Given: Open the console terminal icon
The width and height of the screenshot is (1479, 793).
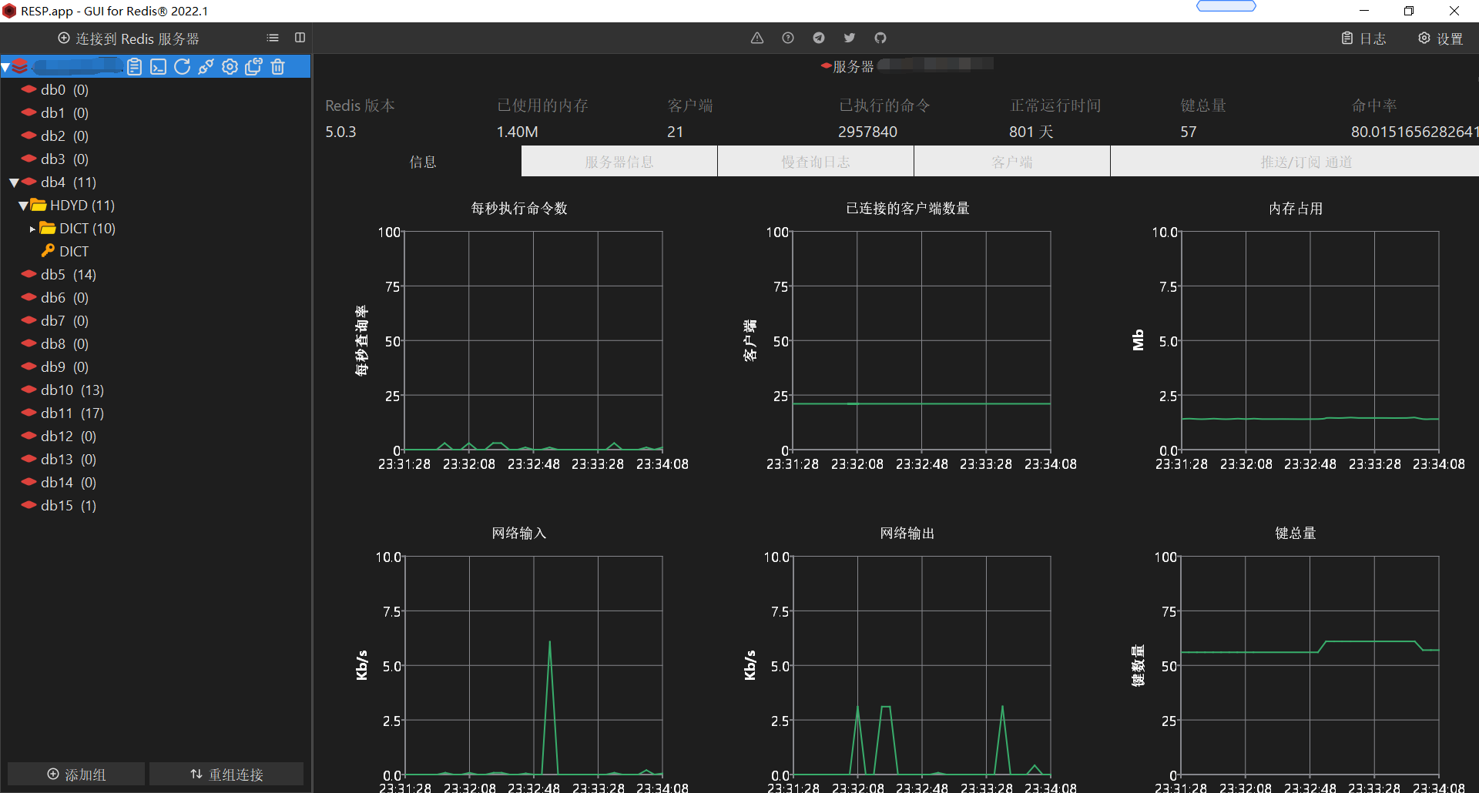Looking at the screenshot, I should click(159, 67).
